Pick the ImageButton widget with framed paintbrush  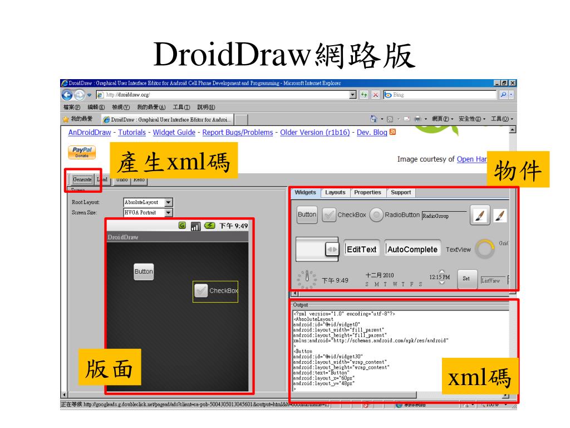[x=479, y=215]
